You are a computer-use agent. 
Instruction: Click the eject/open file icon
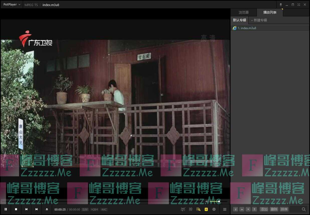pos(47,209)
